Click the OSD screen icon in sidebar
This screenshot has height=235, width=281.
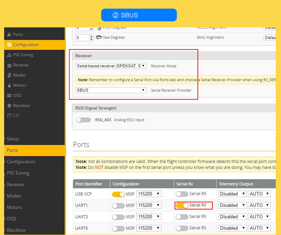tap(9, 95)
